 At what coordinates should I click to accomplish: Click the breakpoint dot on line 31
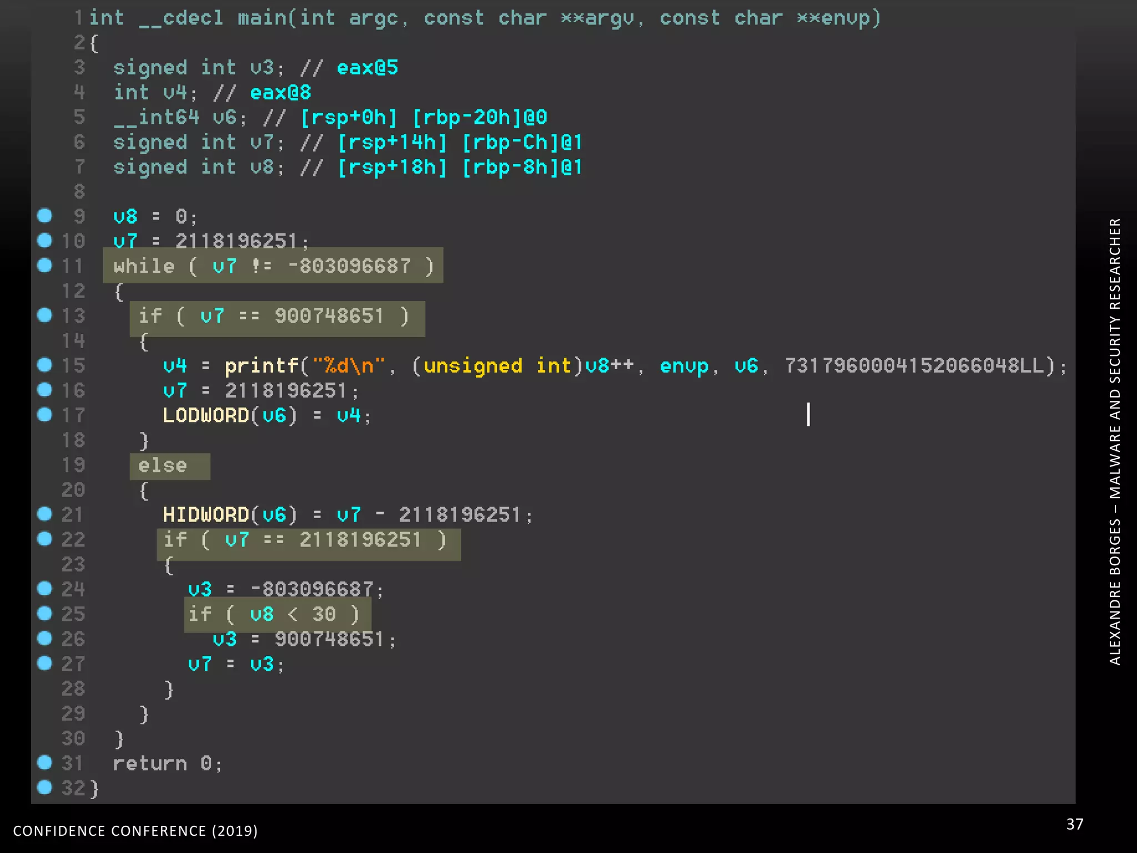[44, 762]
